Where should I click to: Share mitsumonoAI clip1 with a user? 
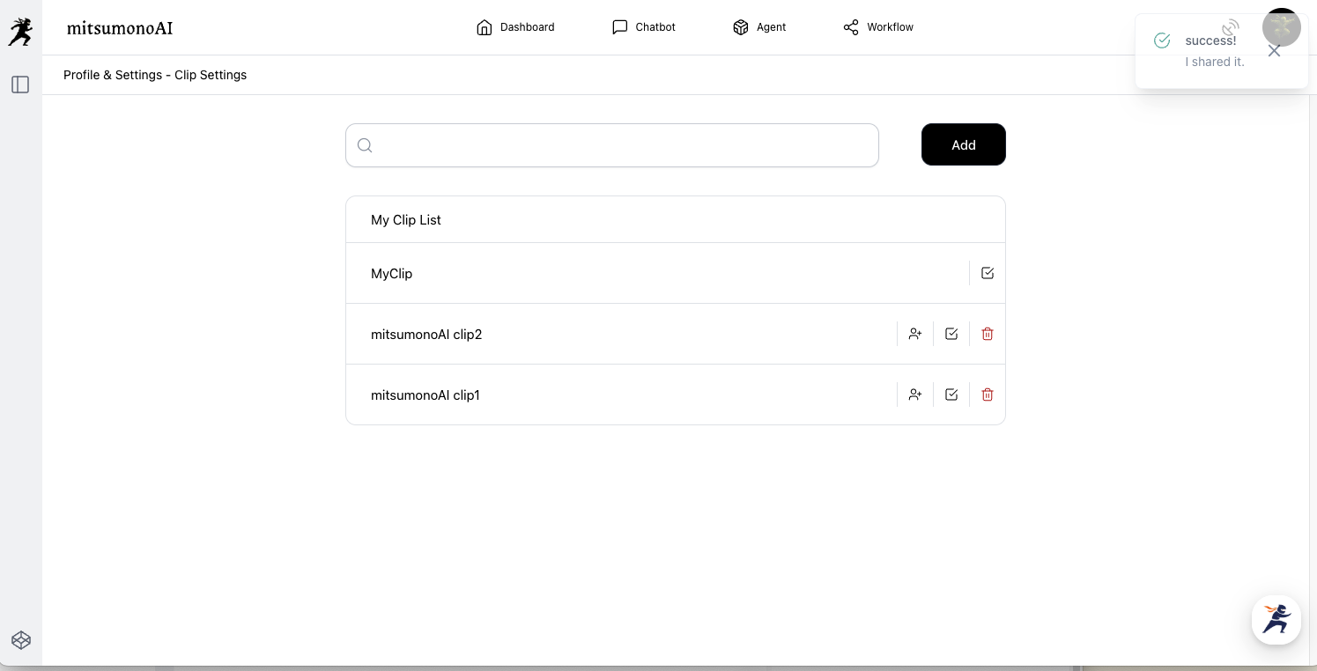[915, 394]
